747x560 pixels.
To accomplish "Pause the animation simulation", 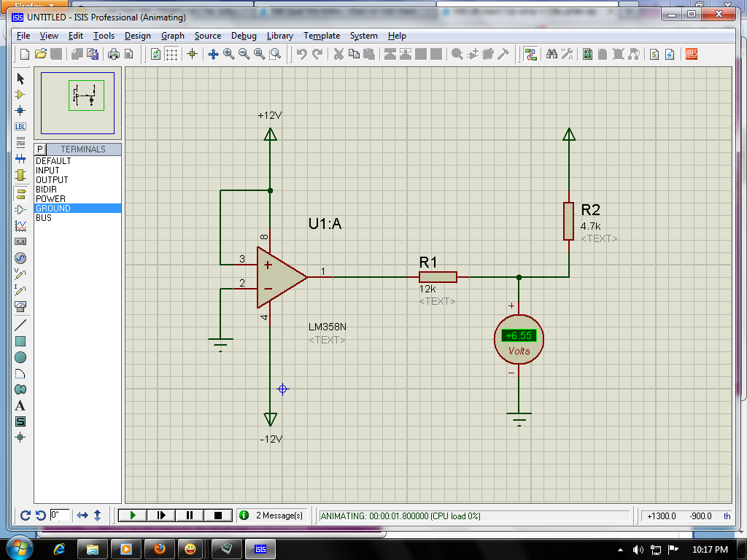I will point(190,516).
